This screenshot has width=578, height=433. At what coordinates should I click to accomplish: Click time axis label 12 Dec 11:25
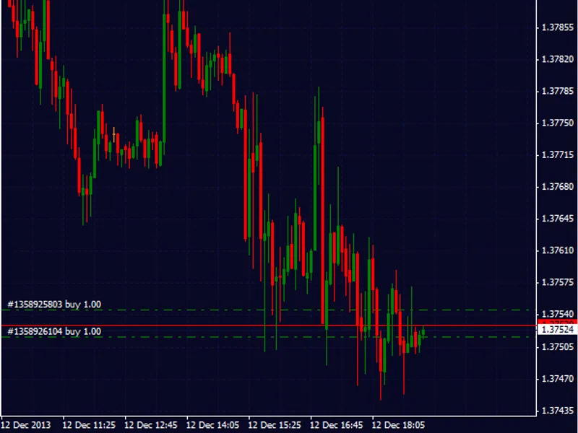click(x=89, y=425)
